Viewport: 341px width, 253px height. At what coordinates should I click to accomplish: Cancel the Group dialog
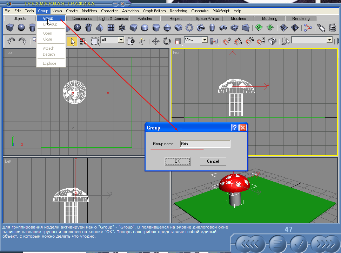(213, 161)
